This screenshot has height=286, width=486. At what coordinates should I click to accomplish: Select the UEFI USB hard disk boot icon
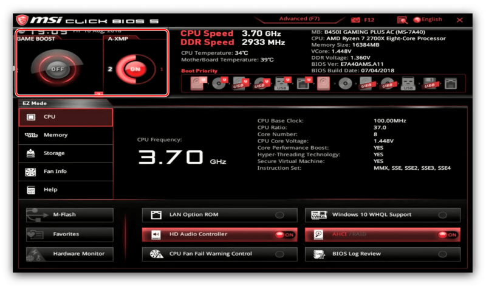pyautogui.click(x=241, y=83)
